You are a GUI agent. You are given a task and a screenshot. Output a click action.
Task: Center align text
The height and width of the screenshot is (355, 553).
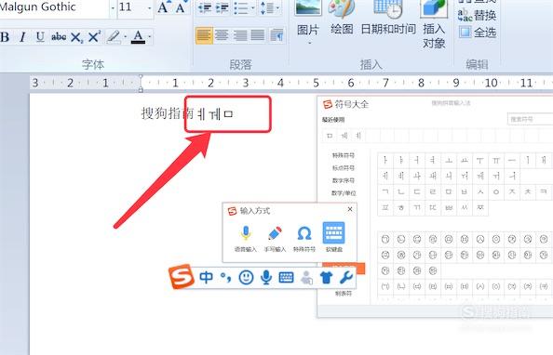pyautogui.click(x=222, y=35)
